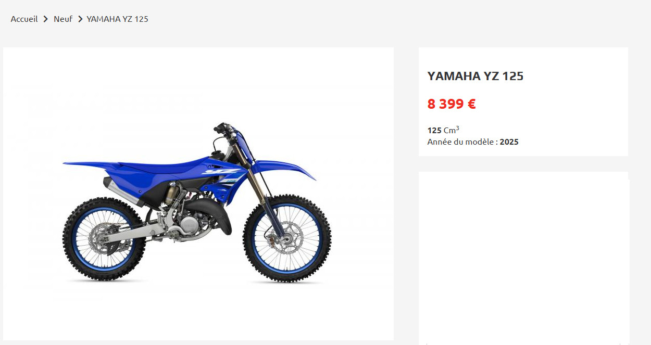Click the chevron before YAMAHA YZ 125 breadcrumb
This screenshot has height=345, width=651.
pyautogui.click(x=80, y=19)
